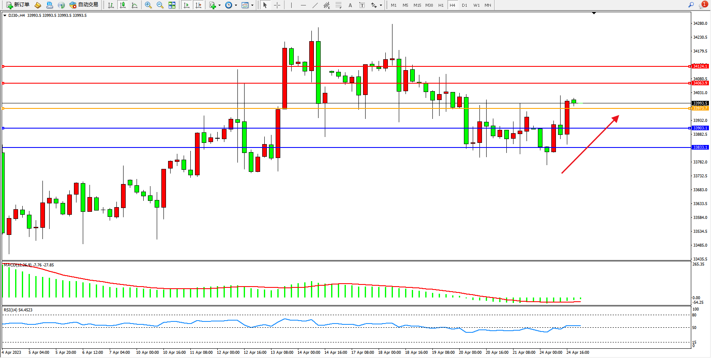Screen dimensions: 711x358
Task: Click the zoom in magnifier icon
Action: coord(148,5)
